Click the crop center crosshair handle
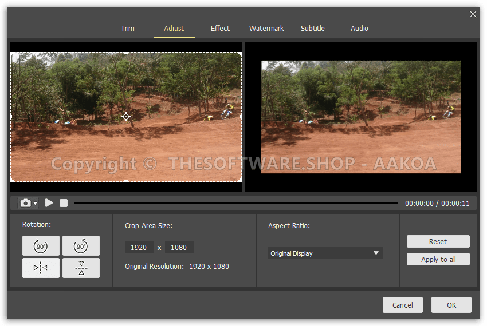This screenshot has width=487, height=326. point(126,117)
